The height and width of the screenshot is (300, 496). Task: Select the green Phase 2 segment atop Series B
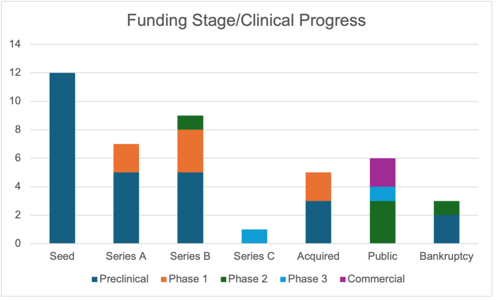(x=190, y=123)
